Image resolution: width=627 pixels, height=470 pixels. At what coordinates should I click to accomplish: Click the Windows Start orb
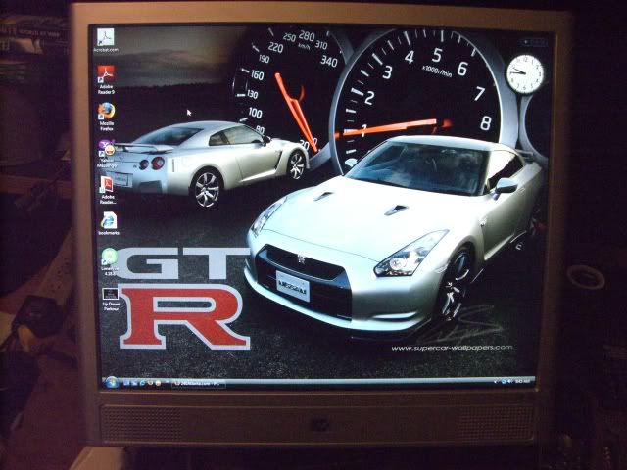[111, 382]
